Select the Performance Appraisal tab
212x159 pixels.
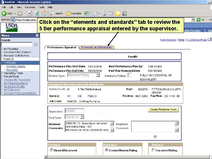click(62, 47)
